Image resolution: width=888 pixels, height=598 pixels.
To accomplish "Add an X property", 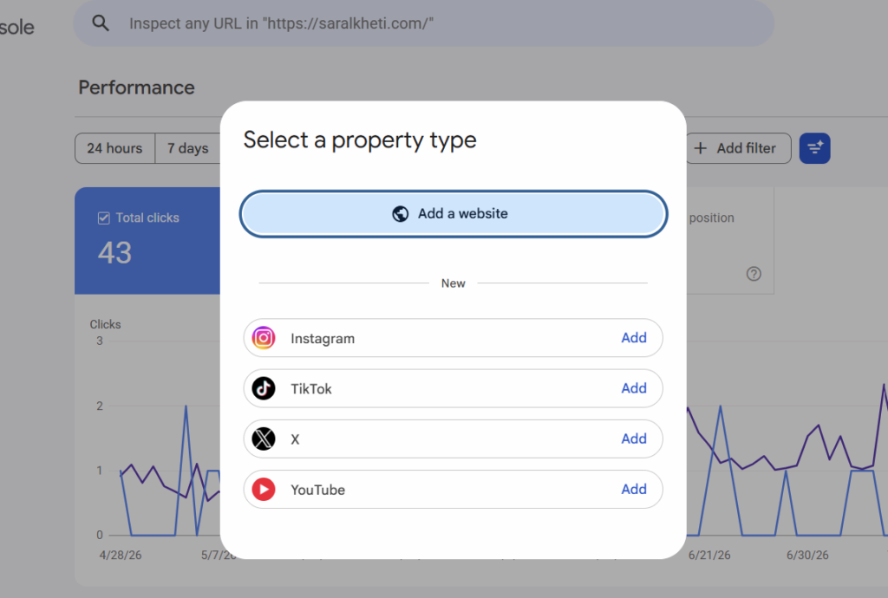I will point(634,439).
